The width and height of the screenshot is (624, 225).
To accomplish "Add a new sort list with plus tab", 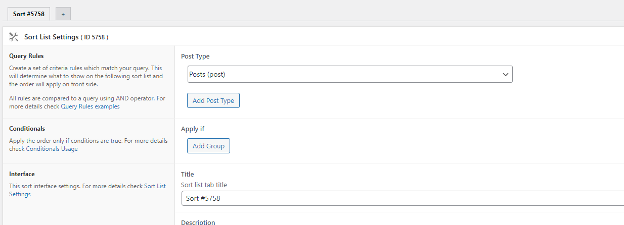I will 63,14.
